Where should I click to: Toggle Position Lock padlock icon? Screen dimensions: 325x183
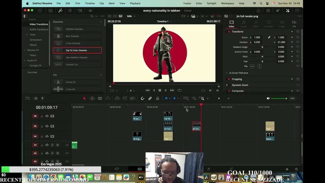[x=158, y=98]
